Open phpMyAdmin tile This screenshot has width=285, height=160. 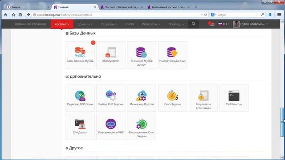(x=111, y=55)
